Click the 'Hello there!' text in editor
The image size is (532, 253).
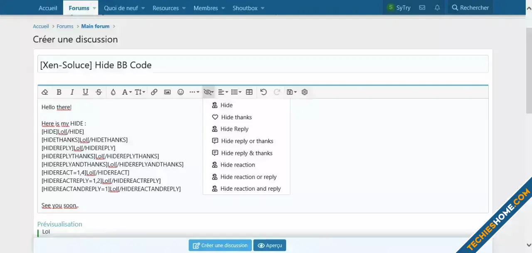[x=57, y=107]
